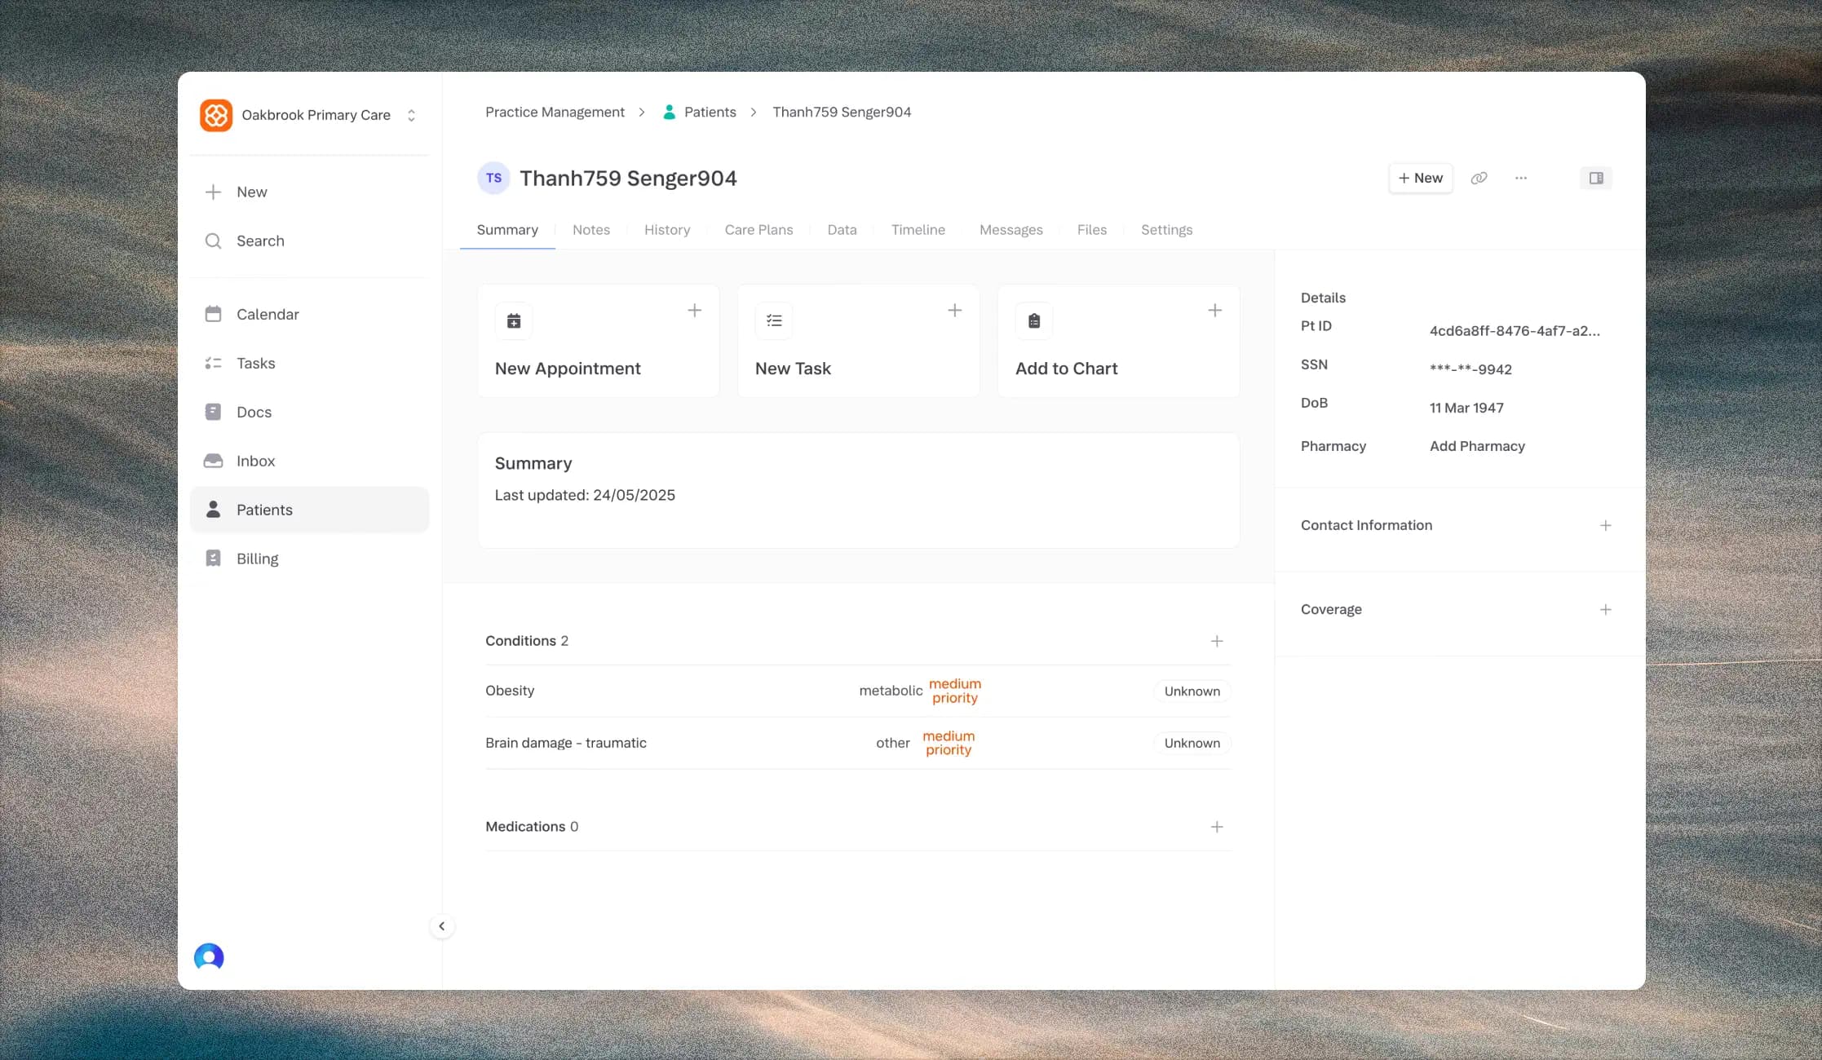Add a new condition with the plus icon

[1216, 641]
